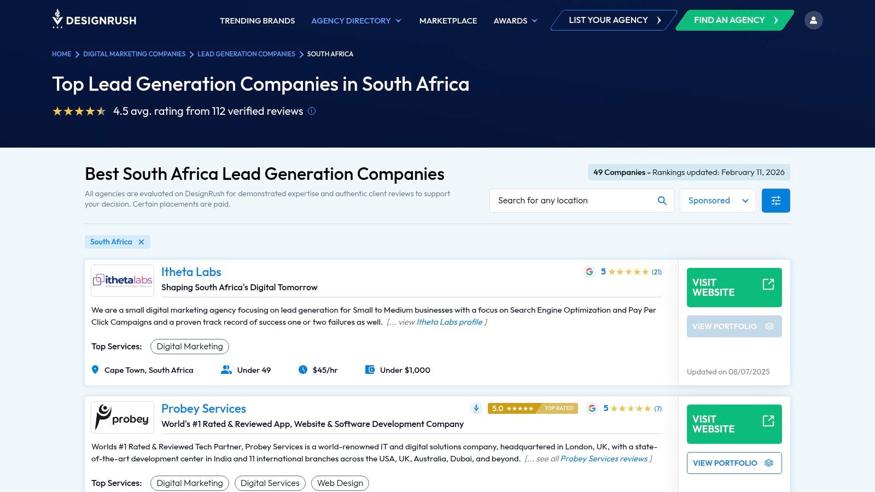This screenshot has width=875, height=492.
Task: Click the external link icon on Visit Website
Action: [768, 284]
